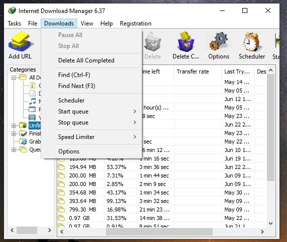Sort by the Last Try column header
This screenshot has height=242, width=287.
coord(238,71)
